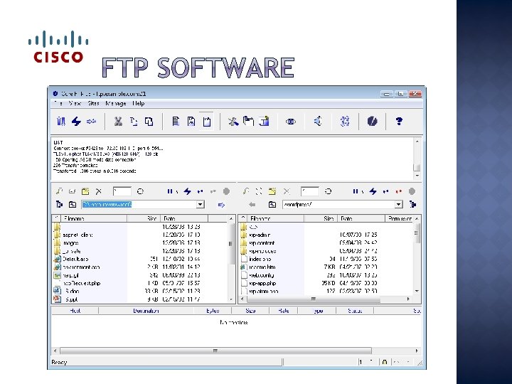512x384 pixels.
Task: Click the stop octagon icon in local pane
Action: [x=226, y=191]
